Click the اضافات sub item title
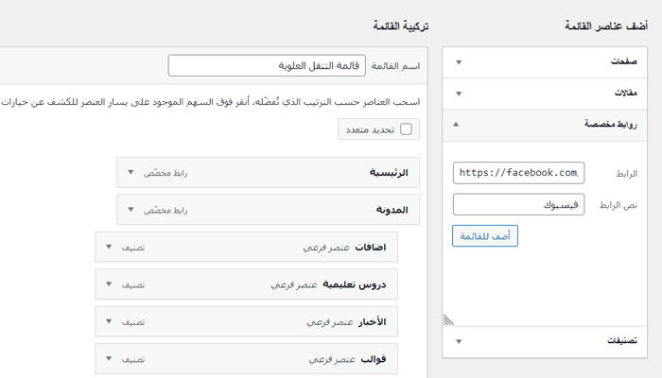 (x=371, y=248)
